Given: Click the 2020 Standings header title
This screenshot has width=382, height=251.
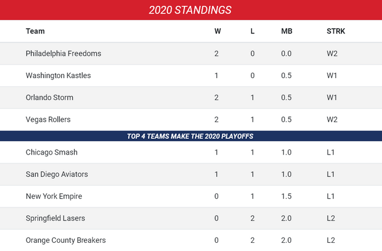Looking at the screenshot, I should coord(190,10).
